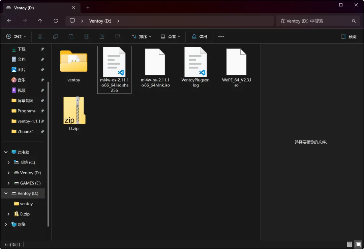
Task: Click the Copy icon in toolbar
Action: point(56,36)
